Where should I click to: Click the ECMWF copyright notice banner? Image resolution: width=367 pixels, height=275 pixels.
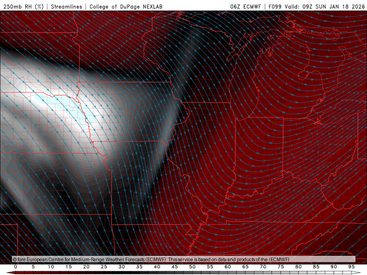pos(184,259)
